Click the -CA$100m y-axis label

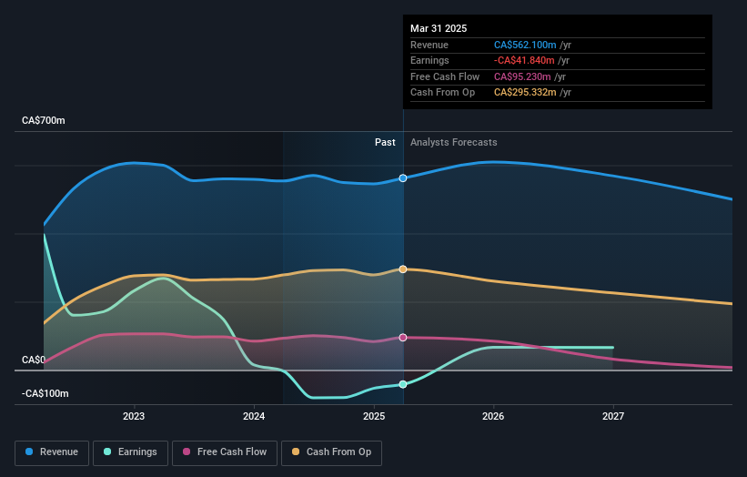coord(45,393)
